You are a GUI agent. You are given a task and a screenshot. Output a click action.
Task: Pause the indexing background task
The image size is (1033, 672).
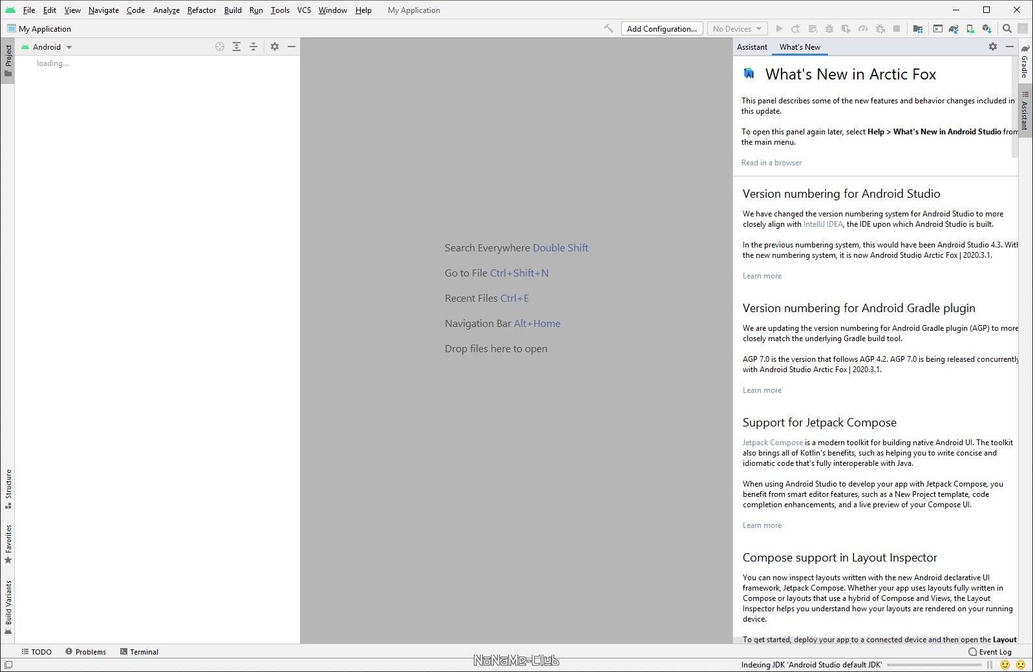coord(989,664)
